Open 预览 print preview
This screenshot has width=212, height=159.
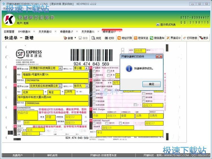[96, 38]
